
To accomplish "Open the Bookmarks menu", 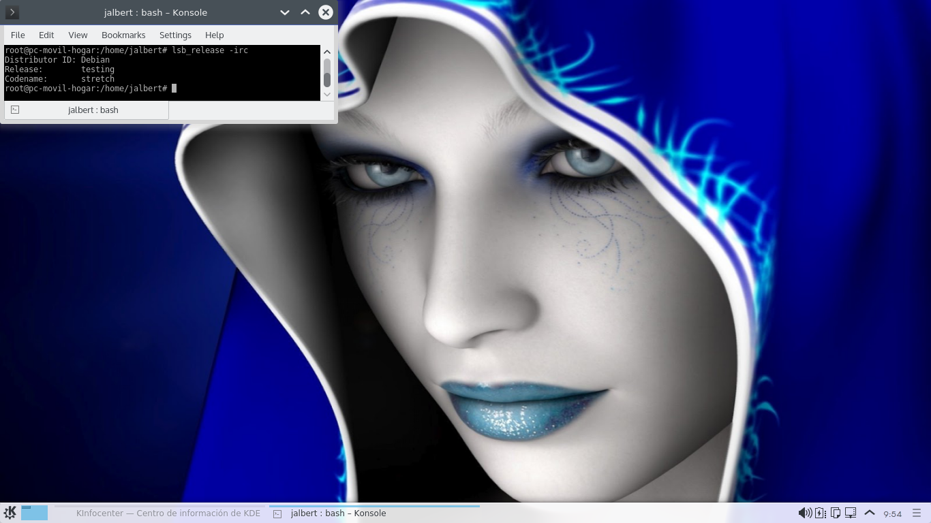I will click(123, 35).
